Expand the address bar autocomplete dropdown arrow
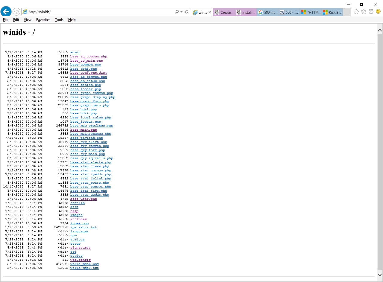This screenshot has width=383, height=282. click(182, 12)
